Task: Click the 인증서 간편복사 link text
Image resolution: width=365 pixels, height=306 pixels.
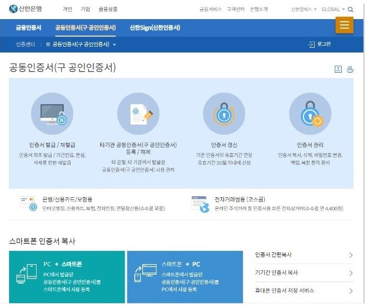Action: point(273,255)
